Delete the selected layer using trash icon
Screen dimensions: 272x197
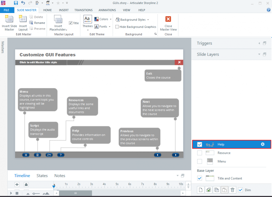pos(232,190)
